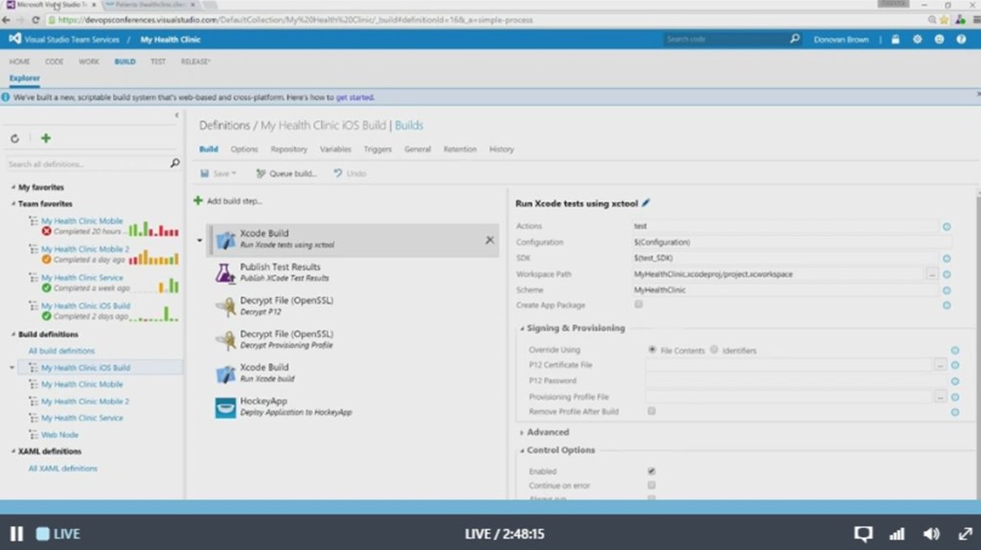This screenshot has width=981, height=550.
Task: Switch to the Triggers tab
Action: click(x=377, y=149)
